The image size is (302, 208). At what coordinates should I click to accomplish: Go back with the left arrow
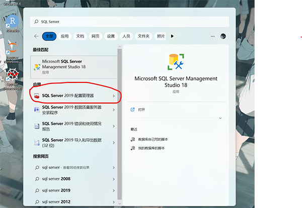click(36, 36)
